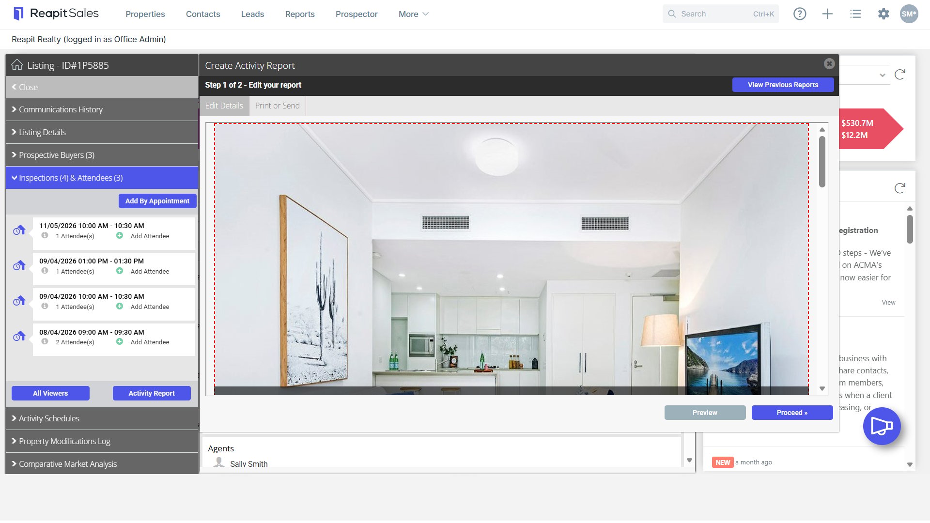Open the megaphone announcements floating button
This screenshot has width=930, height=523.
882,426
